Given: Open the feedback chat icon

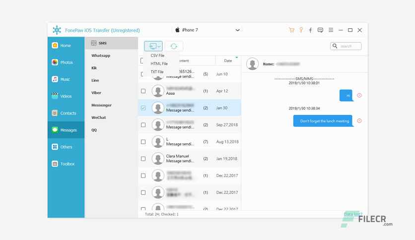Looking at the screenshot, I should [x=320, y=30].
